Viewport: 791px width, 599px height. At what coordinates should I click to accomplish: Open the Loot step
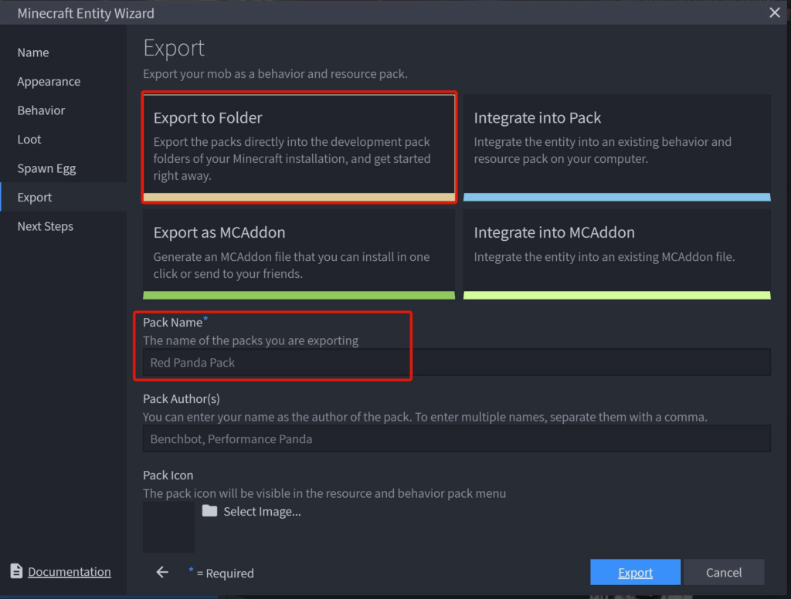29,140
